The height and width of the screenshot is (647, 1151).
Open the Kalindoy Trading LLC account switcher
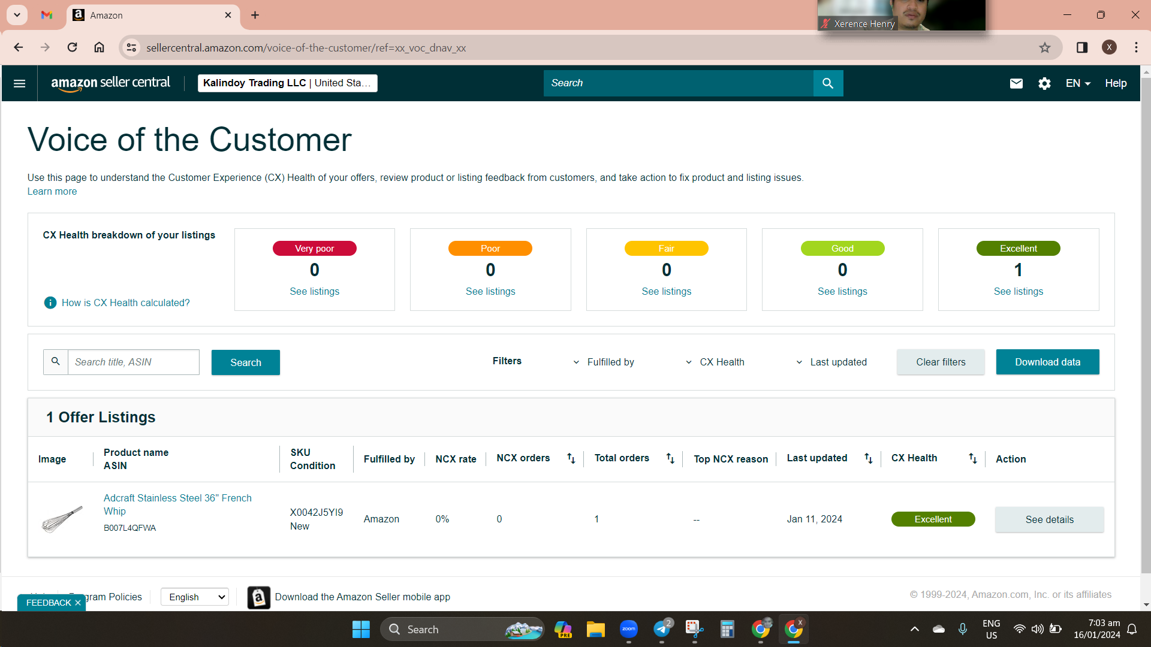click(287, 83)
